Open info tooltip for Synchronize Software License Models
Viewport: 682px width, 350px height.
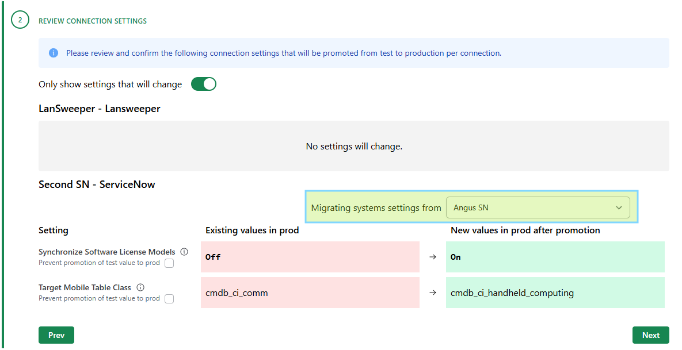pos(184,252)
